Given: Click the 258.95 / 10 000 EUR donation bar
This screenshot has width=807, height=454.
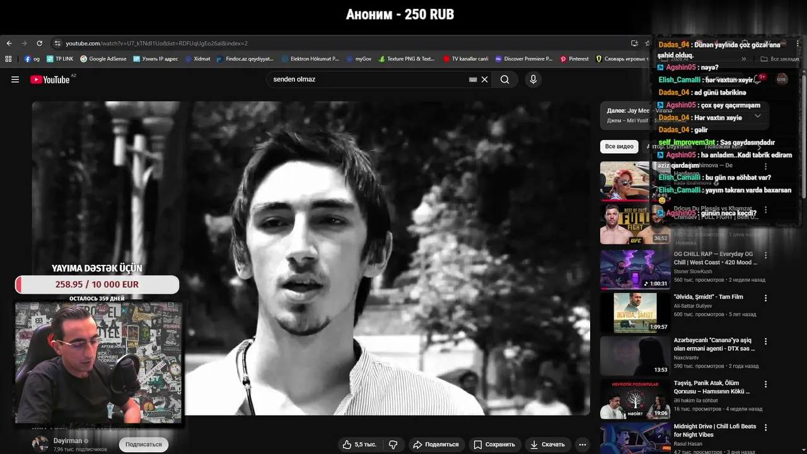Looking at the screenshot, I should coord(97,284).
